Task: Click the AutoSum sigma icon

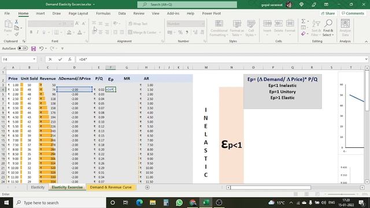Action: click(304, 21)
